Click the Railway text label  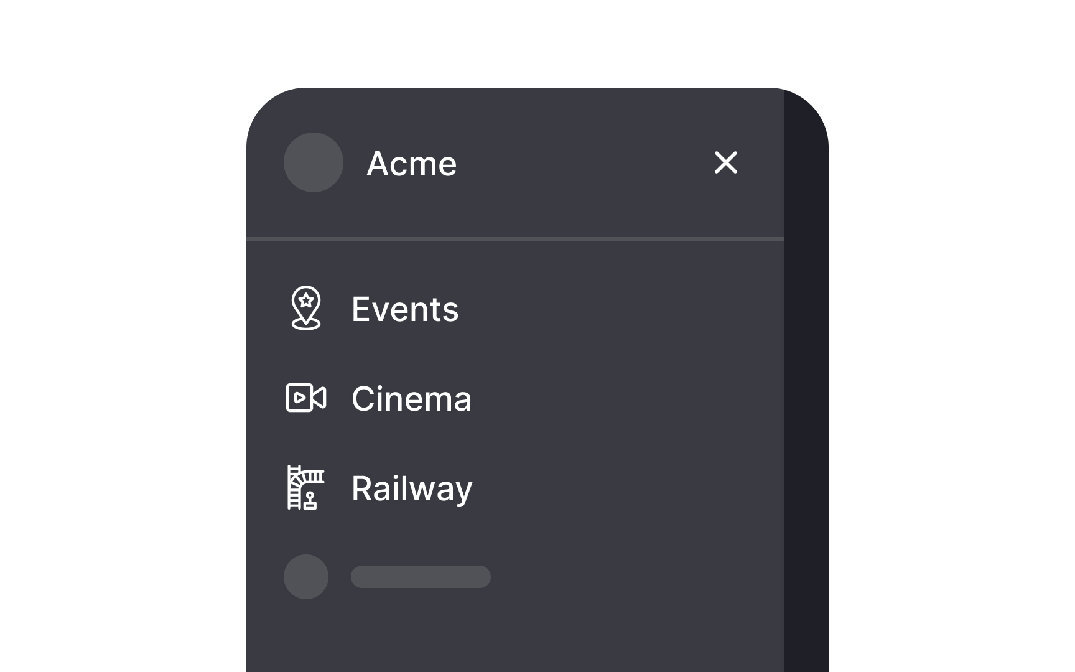coord(412,488)
